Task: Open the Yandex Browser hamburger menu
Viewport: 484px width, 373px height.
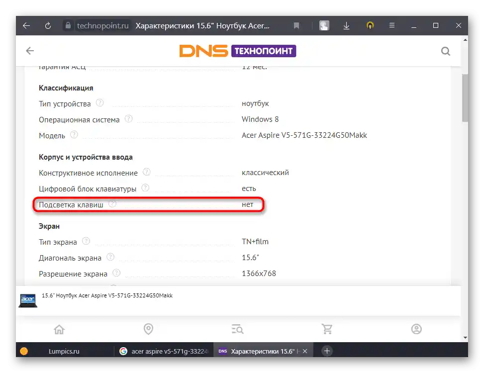Action: click(x=392, y=25)
